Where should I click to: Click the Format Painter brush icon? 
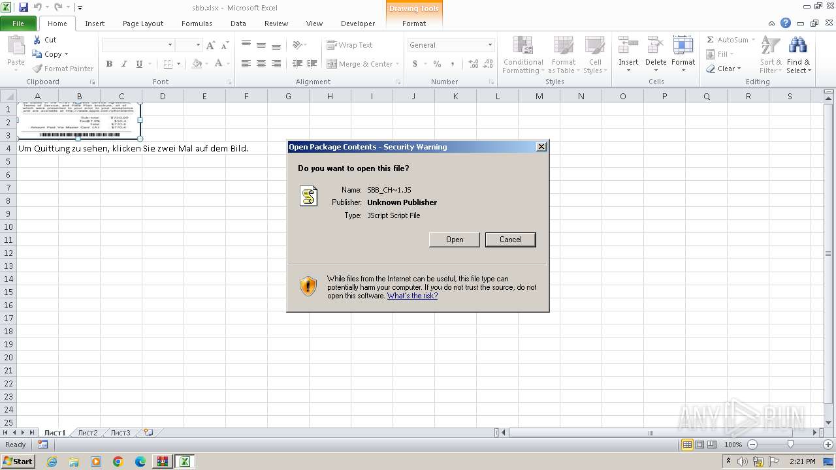point(37,69)
